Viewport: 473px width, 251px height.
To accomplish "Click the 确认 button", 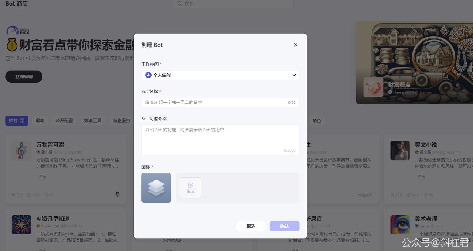I will click(x=285, y=226).
